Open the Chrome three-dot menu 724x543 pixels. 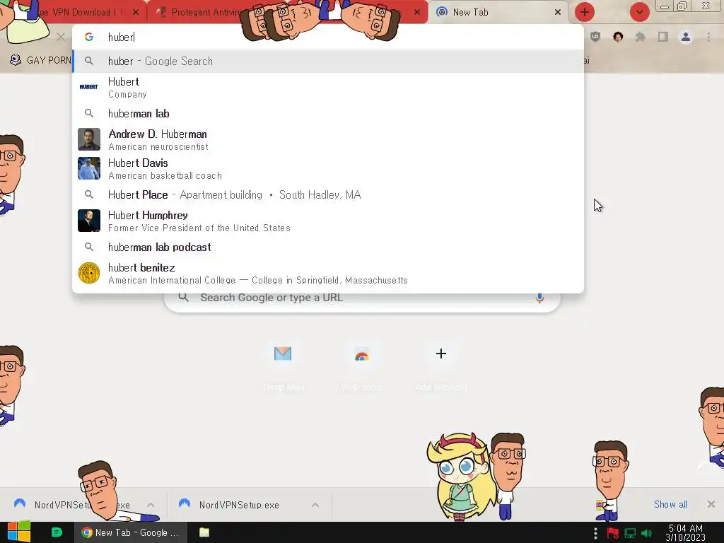[x=708, y=37]
